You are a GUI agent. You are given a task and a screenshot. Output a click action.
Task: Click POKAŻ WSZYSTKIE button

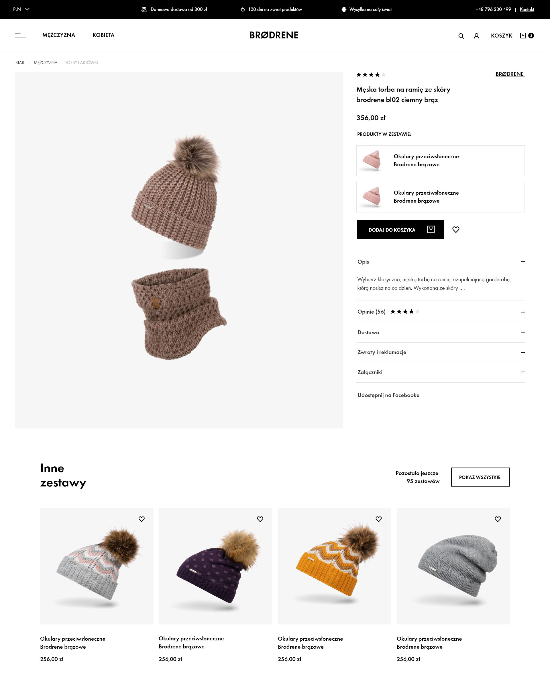click(480, 477)
